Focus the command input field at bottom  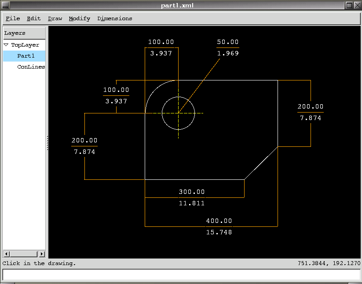coord(180,275)
